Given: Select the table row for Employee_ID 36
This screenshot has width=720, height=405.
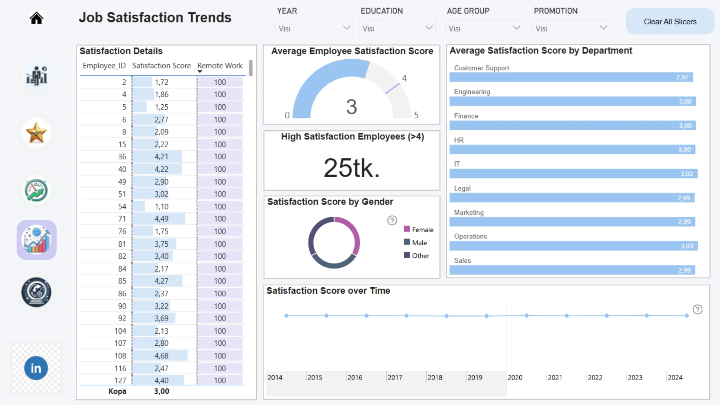Looking at the screenshot, I should point(162,156).
